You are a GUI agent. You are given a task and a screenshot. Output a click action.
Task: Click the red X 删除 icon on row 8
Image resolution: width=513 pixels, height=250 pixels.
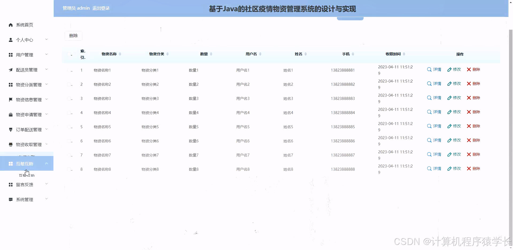(x=468, y=169)
